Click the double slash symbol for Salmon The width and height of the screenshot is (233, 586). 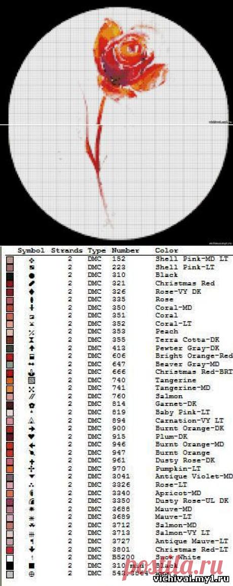coord(32,396)
